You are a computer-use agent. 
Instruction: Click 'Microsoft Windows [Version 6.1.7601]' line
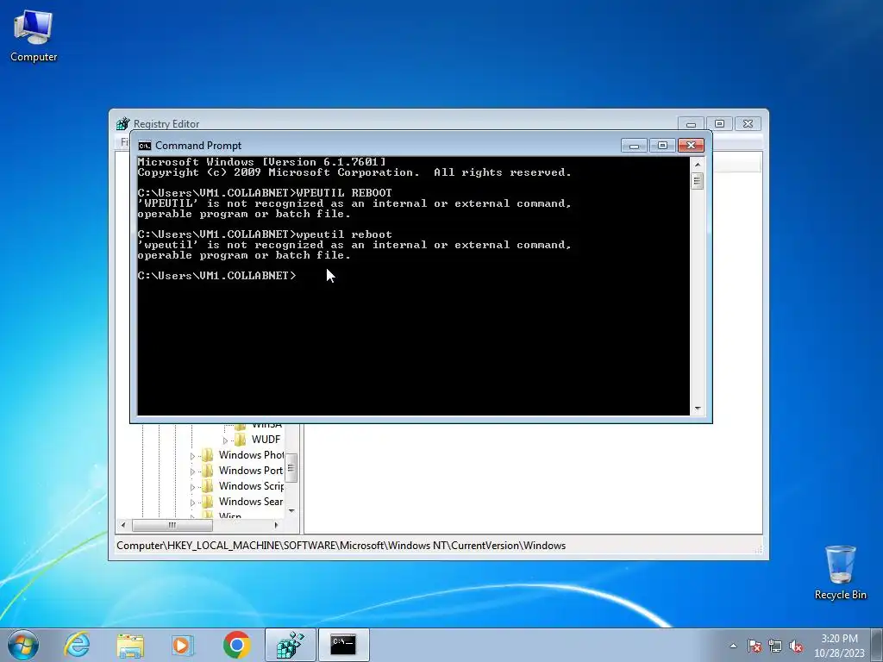pos(262,162)
